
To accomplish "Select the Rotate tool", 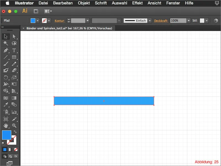I will [x=6, y=77].
